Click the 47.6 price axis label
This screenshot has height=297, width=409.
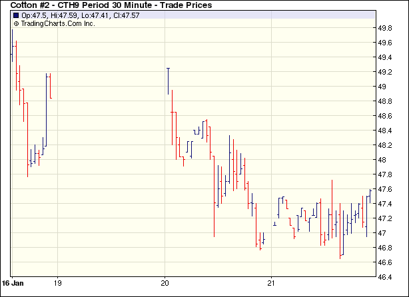point(385,189)
